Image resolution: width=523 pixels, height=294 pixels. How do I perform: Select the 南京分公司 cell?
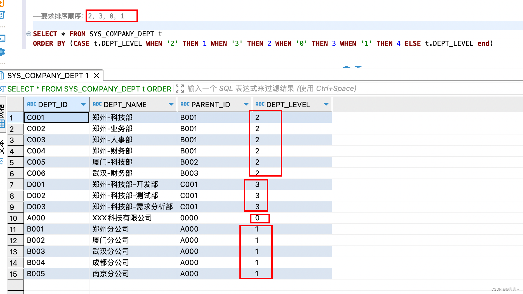pos(133,274)
